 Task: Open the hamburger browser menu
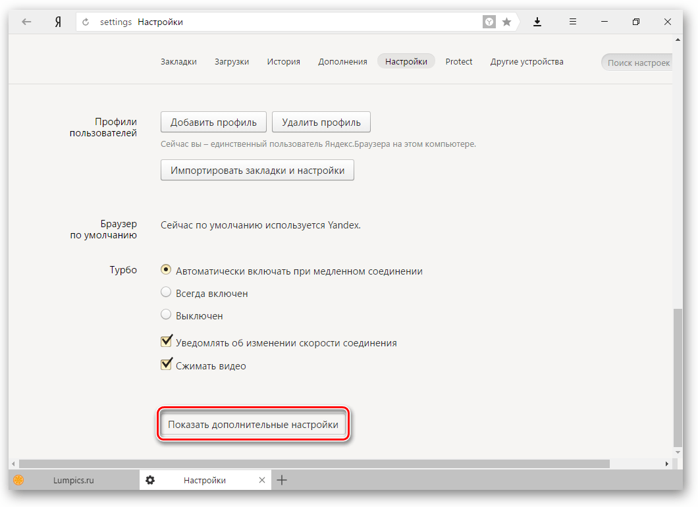(573, 22)
